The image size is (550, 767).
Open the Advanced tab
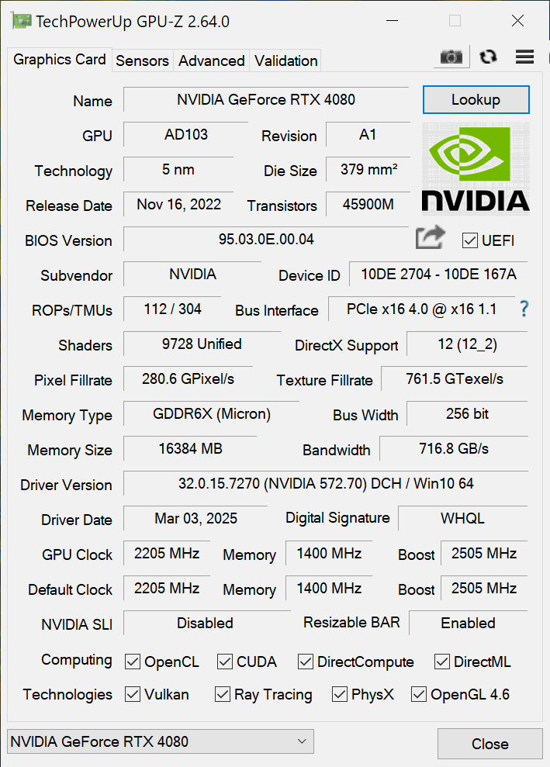211,60
